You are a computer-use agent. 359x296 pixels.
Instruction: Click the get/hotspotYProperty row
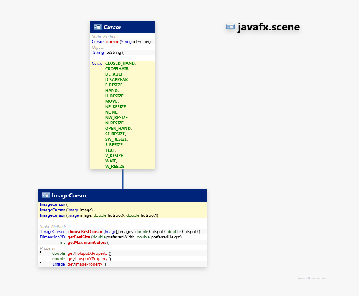[122, 259]
